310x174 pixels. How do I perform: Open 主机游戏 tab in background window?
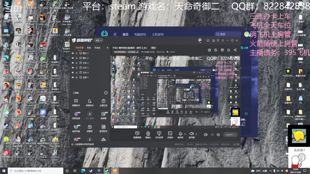158,34
